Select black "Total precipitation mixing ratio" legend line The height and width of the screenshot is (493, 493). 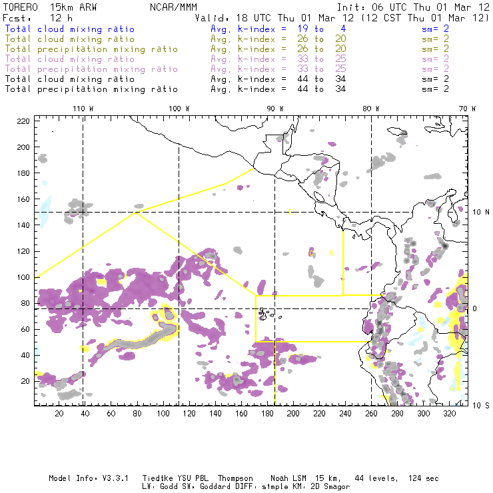point(91,90)
